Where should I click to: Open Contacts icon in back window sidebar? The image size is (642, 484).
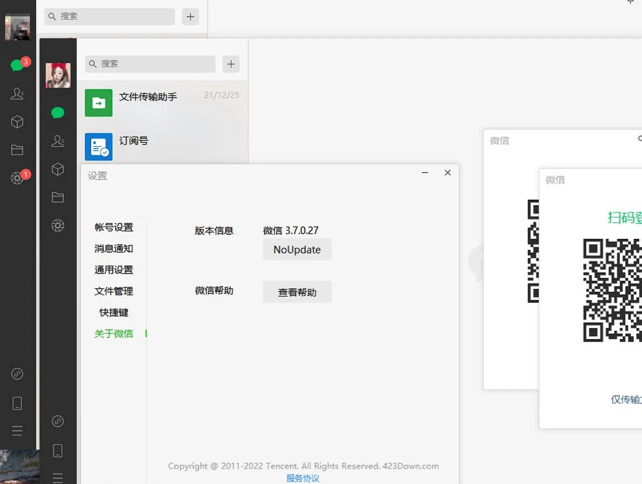(17, 93)
